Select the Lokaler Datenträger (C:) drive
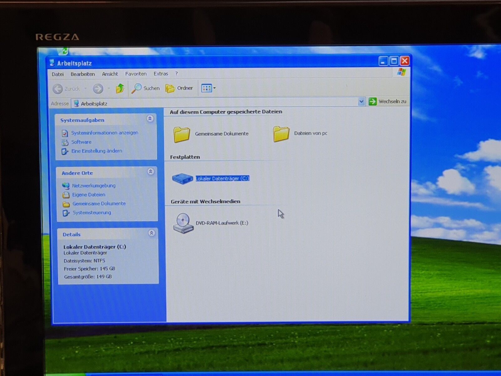Image resolution: width=501 pixels, height=376 pixels. 222,178
